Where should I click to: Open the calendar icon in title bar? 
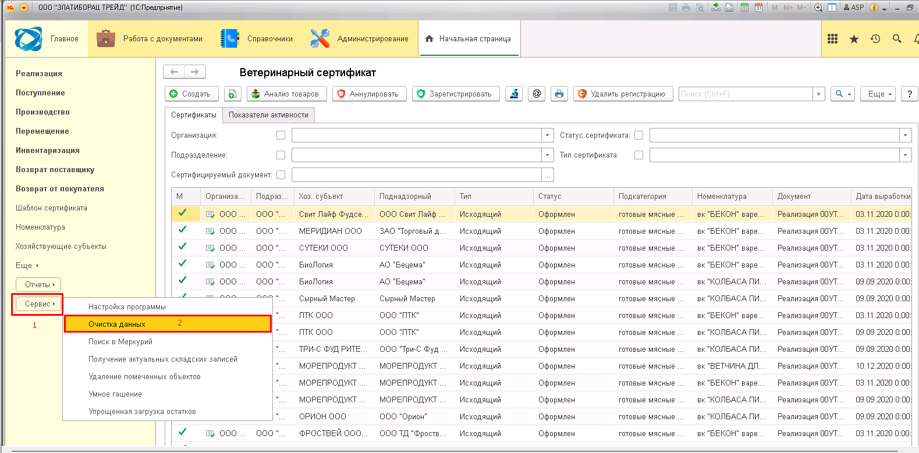[758, 8]
